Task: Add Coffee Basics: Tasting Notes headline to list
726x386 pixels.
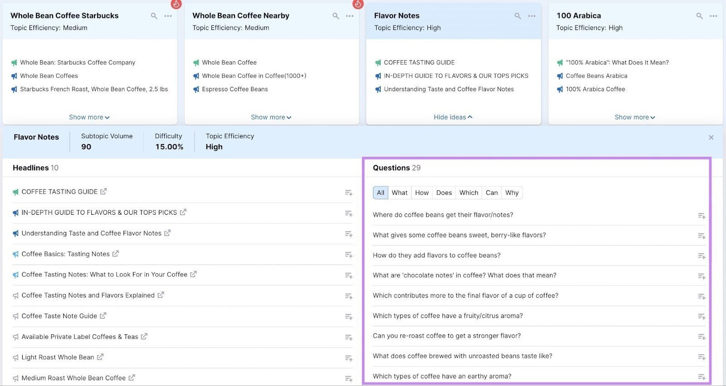Action: [x=348, y=255]
